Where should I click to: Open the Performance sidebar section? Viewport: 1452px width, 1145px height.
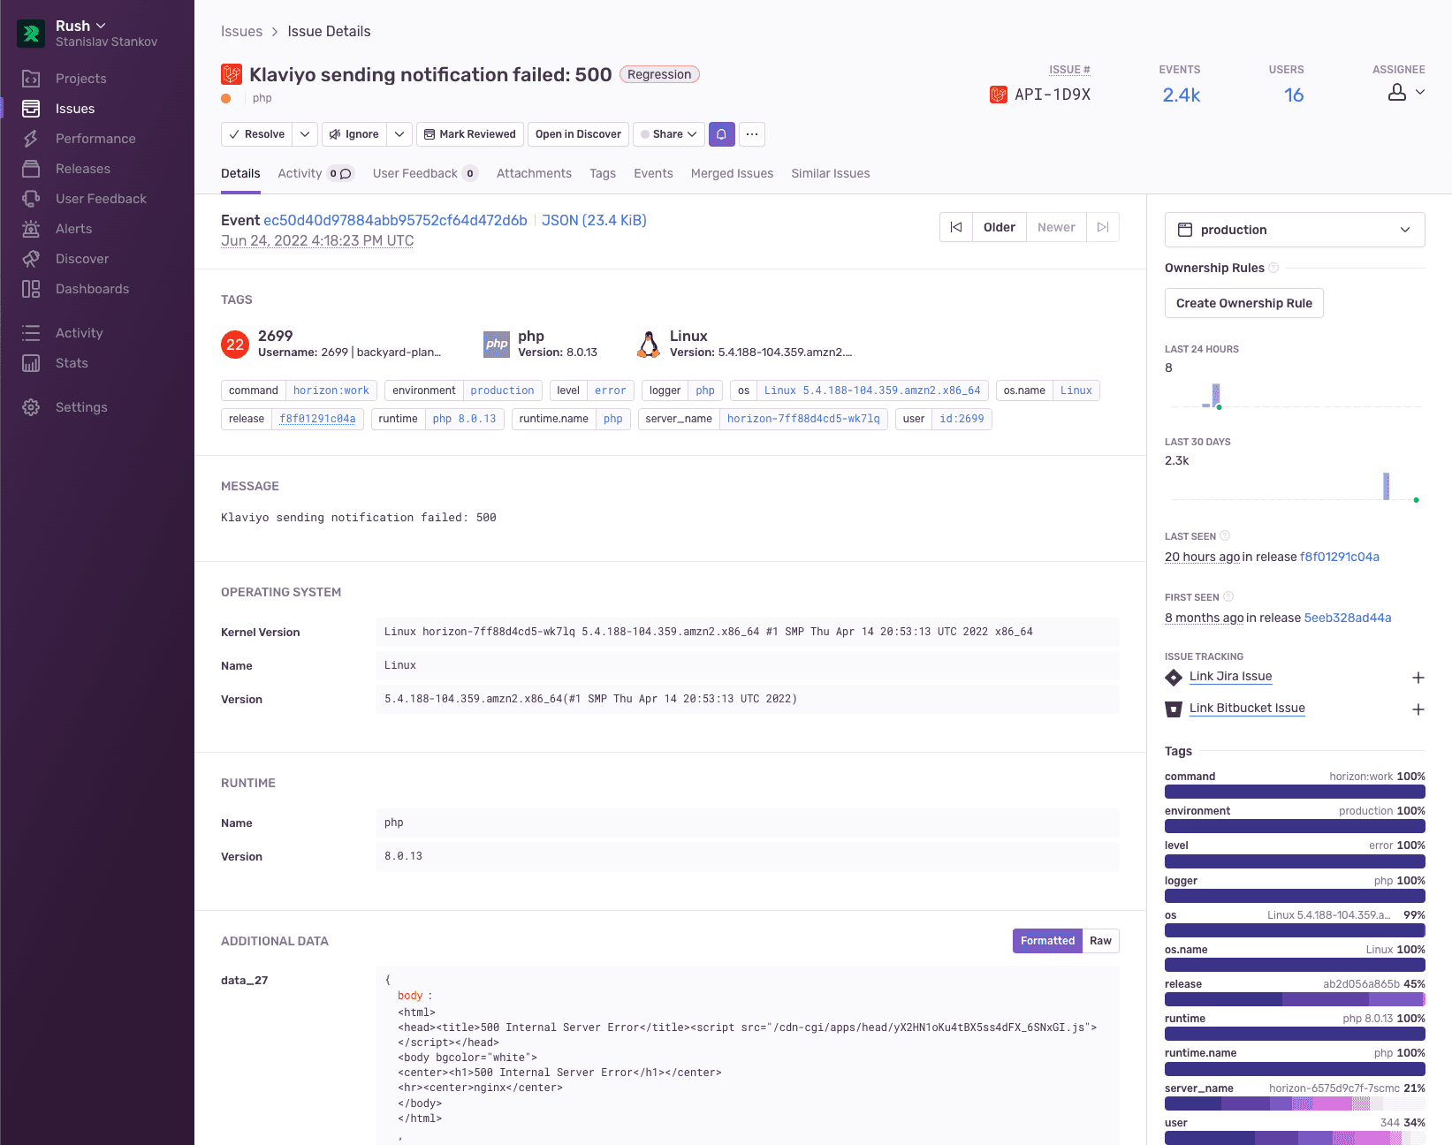click(x=95, y=139)
